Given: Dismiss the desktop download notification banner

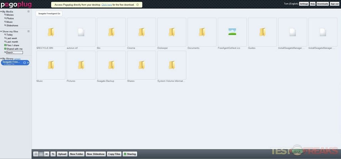Looking at the screenshot, I should [x=138, y=5].
